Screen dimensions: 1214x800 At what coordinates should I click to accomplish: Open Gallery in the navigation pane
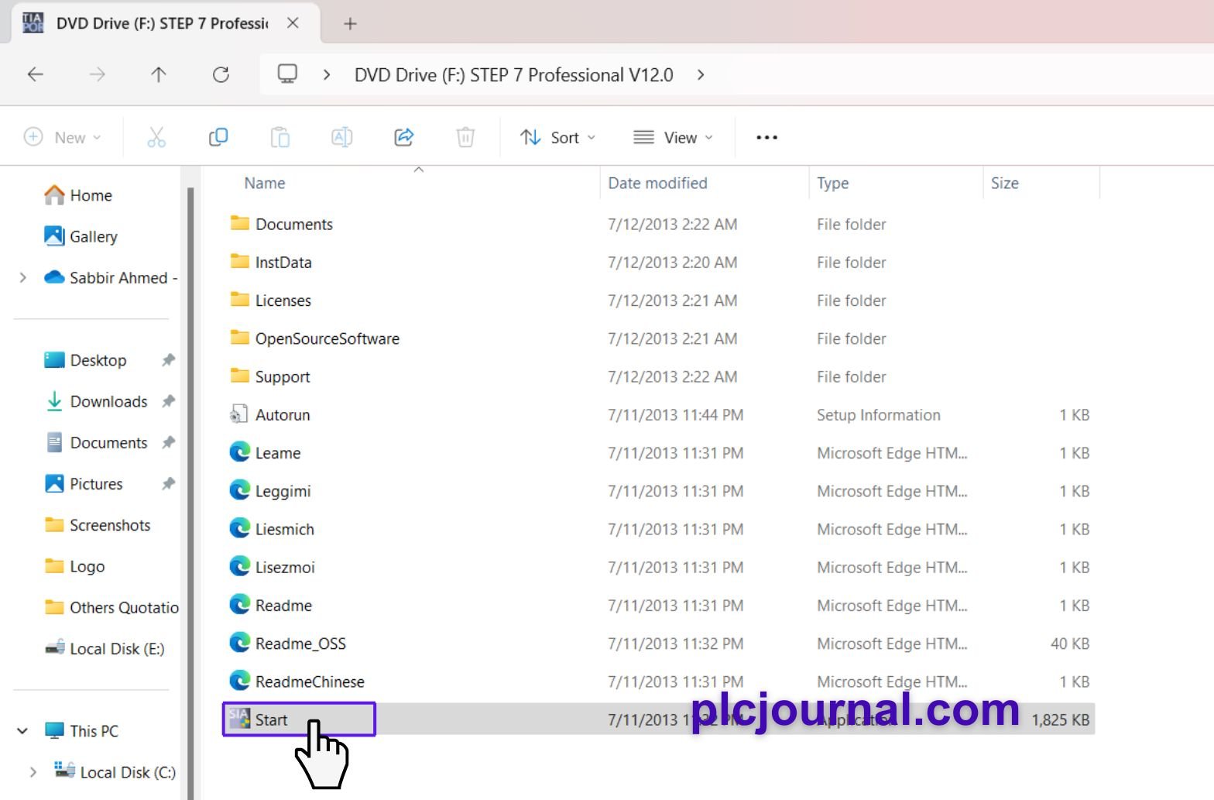[81, 236]
